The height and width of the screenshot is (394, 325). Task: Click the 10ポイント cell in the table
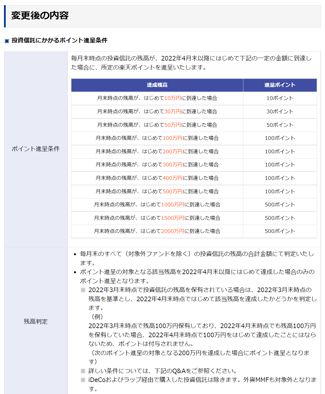[280, 98]
